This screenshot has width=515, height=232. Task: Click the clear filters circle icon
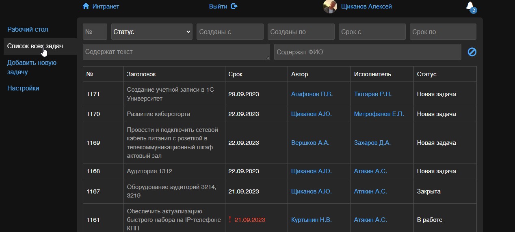tap(472, 52)
